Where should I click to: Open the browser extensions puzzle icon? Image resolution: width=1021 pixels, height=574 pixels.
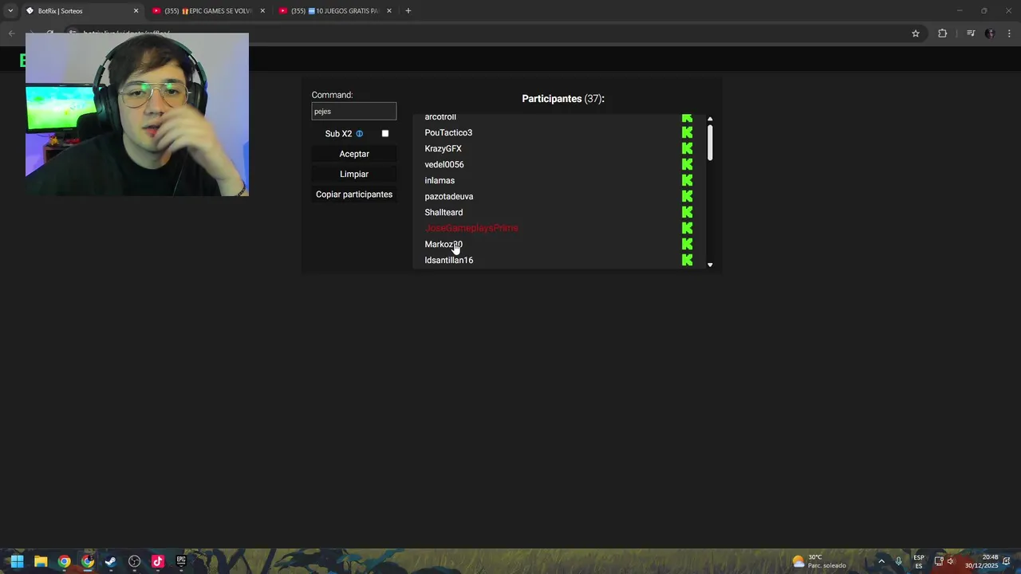942,33
